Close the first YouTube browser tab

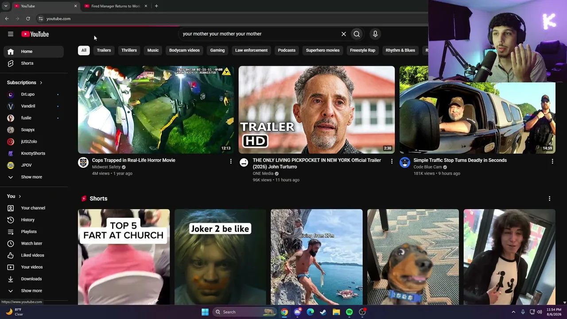(x=75, y=6)
